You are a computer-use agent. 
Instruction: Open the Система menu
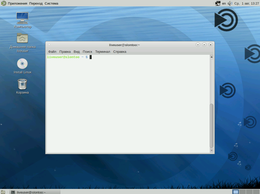[x=51, y=3]
